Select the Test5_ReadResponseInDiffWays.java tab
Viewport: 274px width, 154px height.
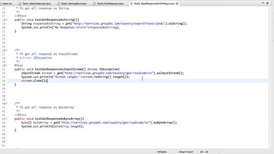tap(154, 3)
